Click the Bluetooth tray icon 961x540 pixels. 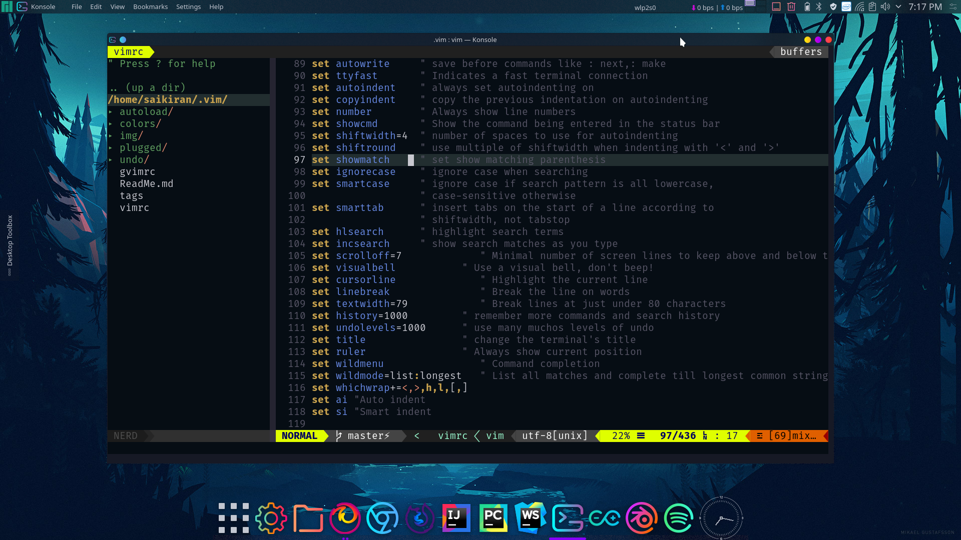coord(819,7)
